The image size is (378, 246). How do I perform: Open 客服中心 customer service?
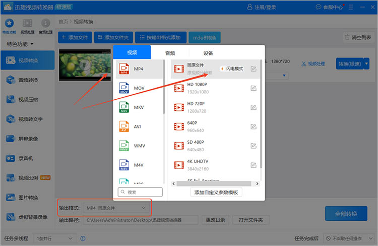(329, 7)
